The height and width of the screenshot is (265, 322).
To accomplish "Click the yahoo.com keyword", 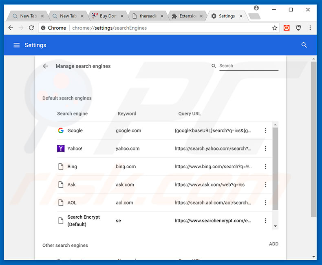I will 128,148.
